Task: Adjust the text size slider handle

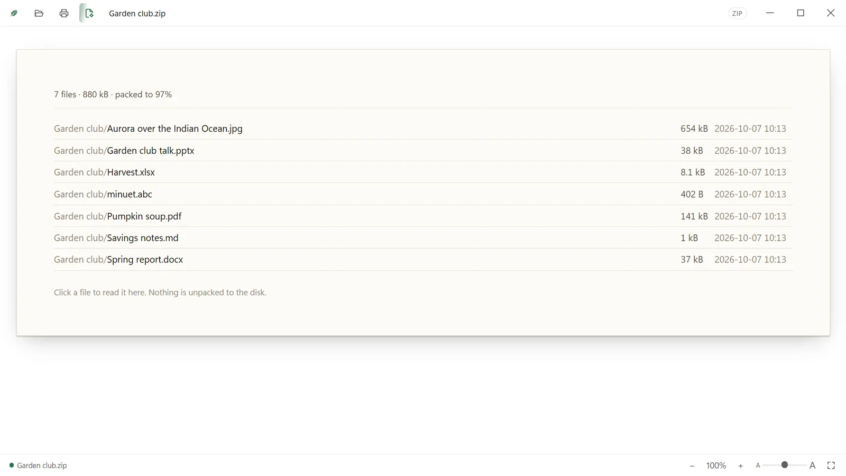Action: (785, 465)
